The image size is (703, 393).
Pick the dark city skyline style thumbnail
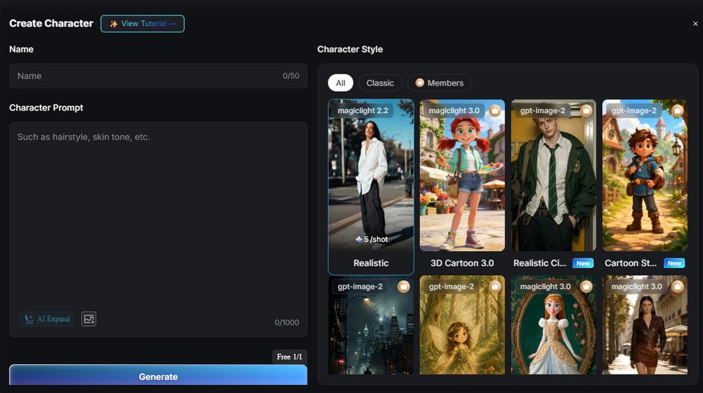371,325
